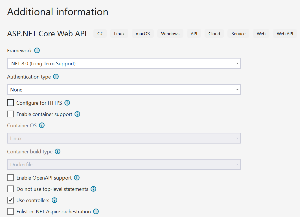The width and height of the screenshot is (305, 217).
Task: Click the Additional information heading
Action: [x=58, y=12]
